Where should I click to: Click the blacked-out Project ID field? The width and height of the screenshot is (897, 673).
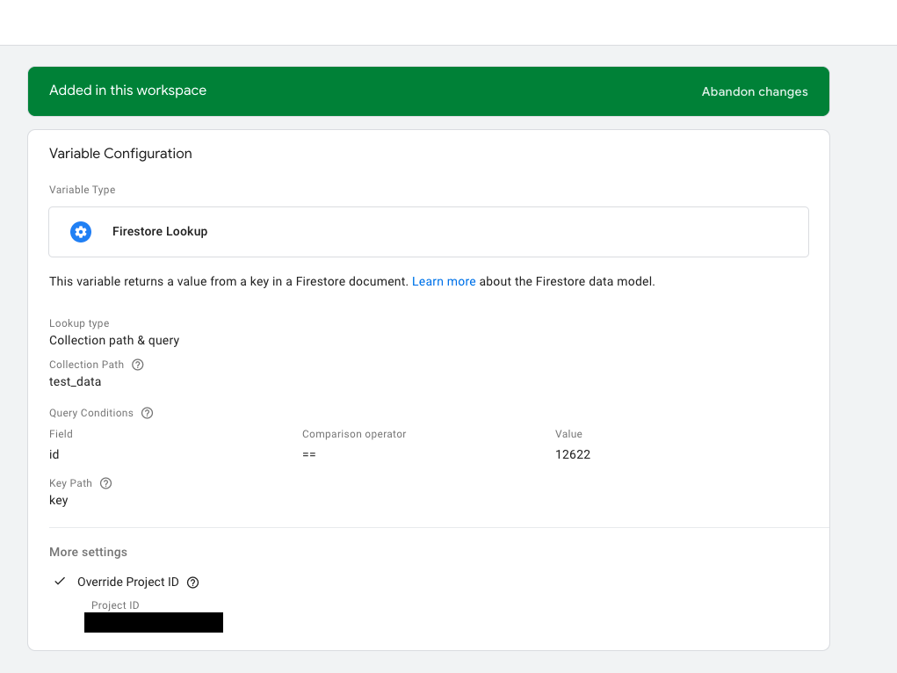pos(154,623)
